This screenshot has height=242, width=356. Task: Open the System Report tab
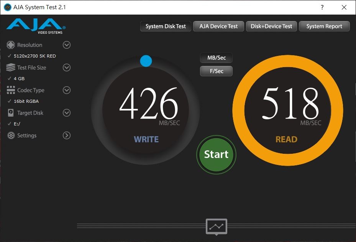point(324,26)
